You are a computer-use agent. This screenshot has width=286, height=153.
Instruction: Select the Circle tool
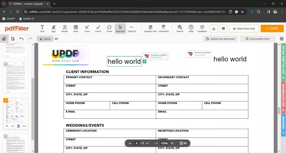click(109, 28)
